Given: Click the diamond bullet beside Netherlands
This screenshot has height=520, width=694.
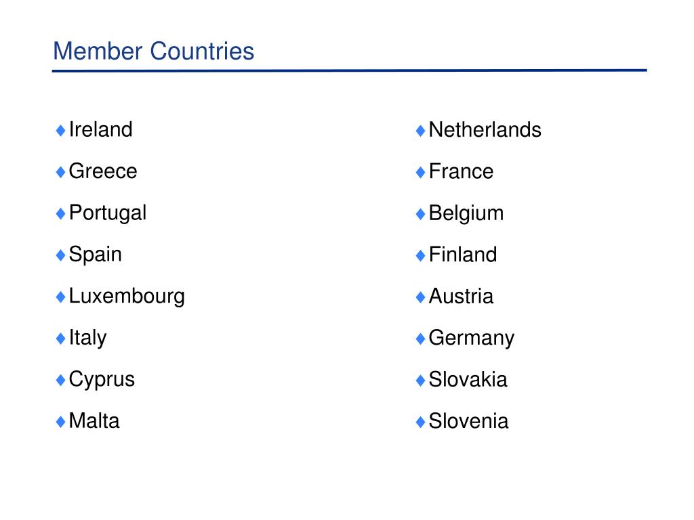Looking at the screenshot, I should tap(420, 131).
